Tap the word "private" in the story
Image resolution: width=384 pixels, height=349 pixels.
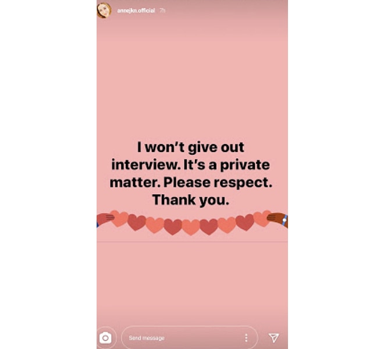[x=245, y=165]
